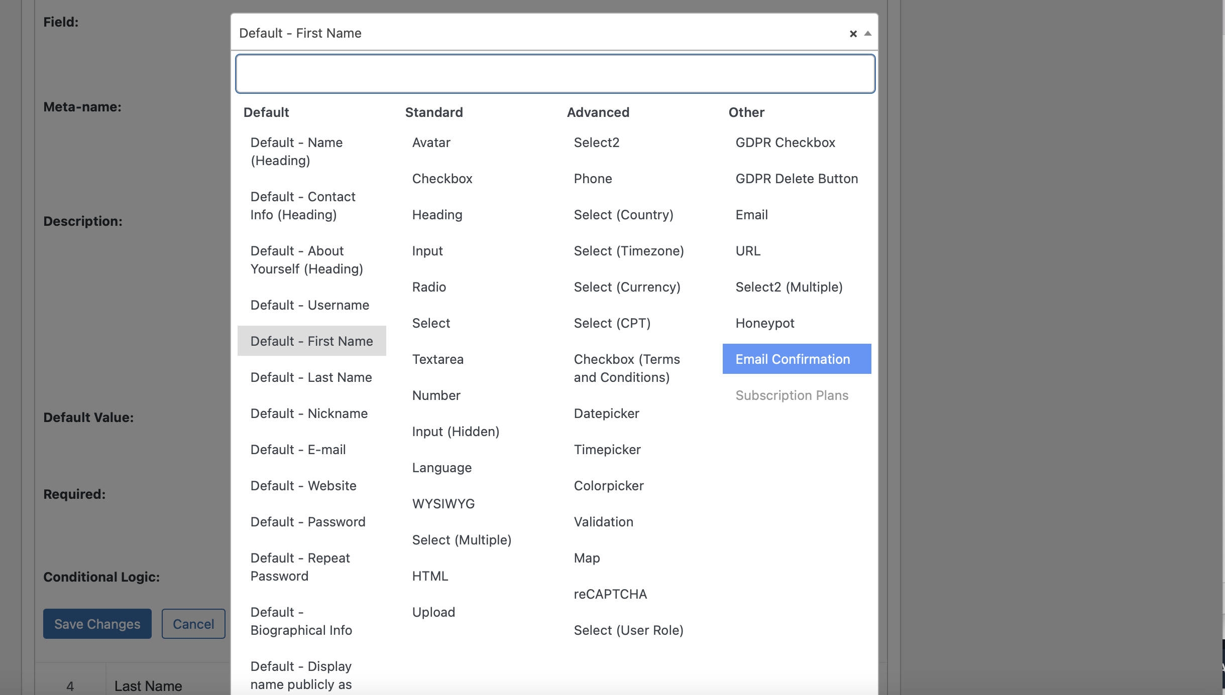This screenshot has height=695, width=1225.
Task: Click the Last Name row below the form
Action: [148, 685]
